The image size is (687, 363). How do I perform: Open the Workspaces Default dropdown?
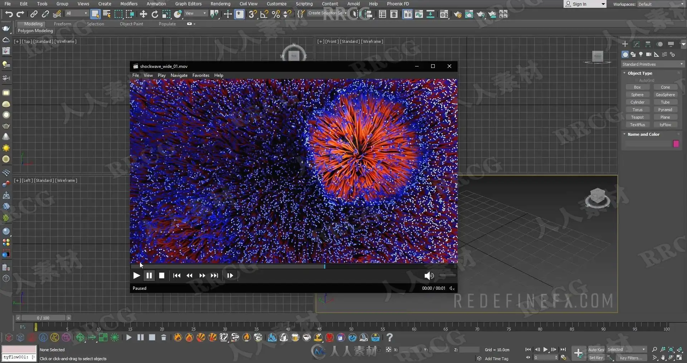click(660, 4)
